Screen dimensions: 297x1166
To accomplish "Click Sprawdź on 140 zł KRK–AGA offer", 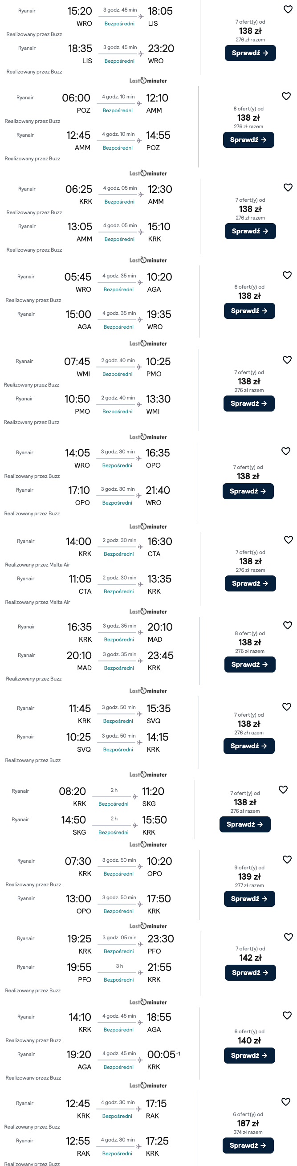I will 249,1055.
